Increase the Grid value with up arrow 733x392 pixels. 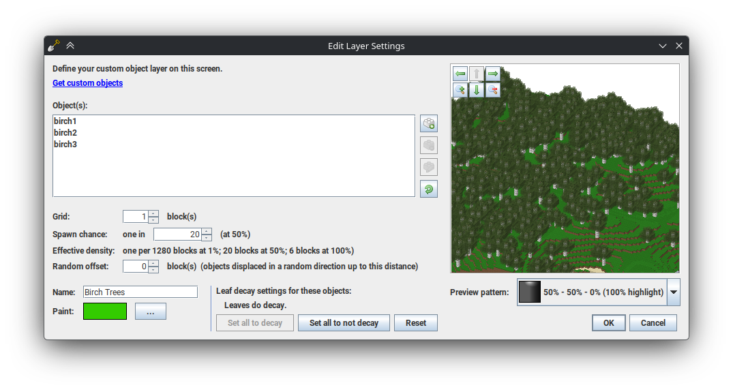(x=153, y=213)
